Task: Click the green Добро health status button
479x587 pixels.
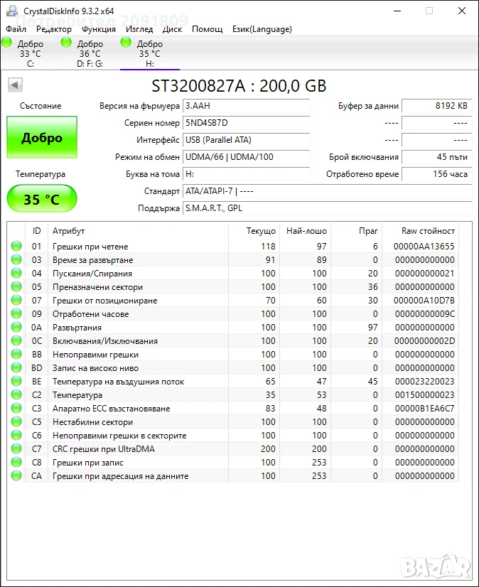Action: [x=42, y=137]
